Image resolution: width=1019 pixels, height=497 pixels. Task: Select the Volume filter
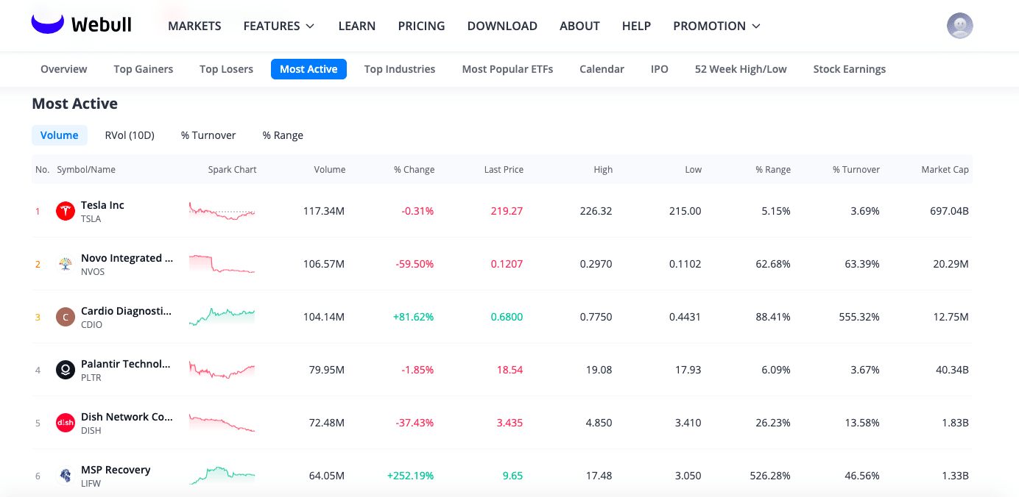(60, 135)
